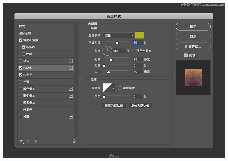The width and height of the screenshot is (228, 161).
Task: Click the 不透明度 value field showing 50
Action: 137,43
